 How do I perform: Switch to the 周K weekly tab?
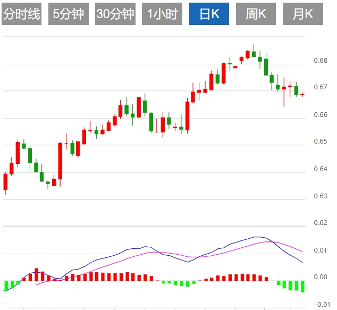click(256, 14)
